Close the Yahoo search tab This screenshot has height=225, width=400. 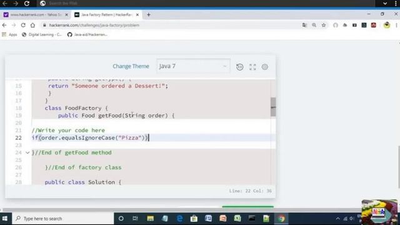pyautogui.click(x=67, y=15)
